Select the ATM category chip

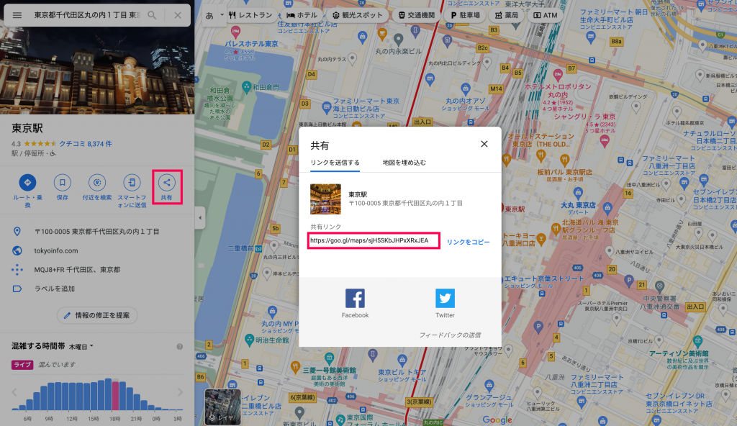(x=546, y=15)
